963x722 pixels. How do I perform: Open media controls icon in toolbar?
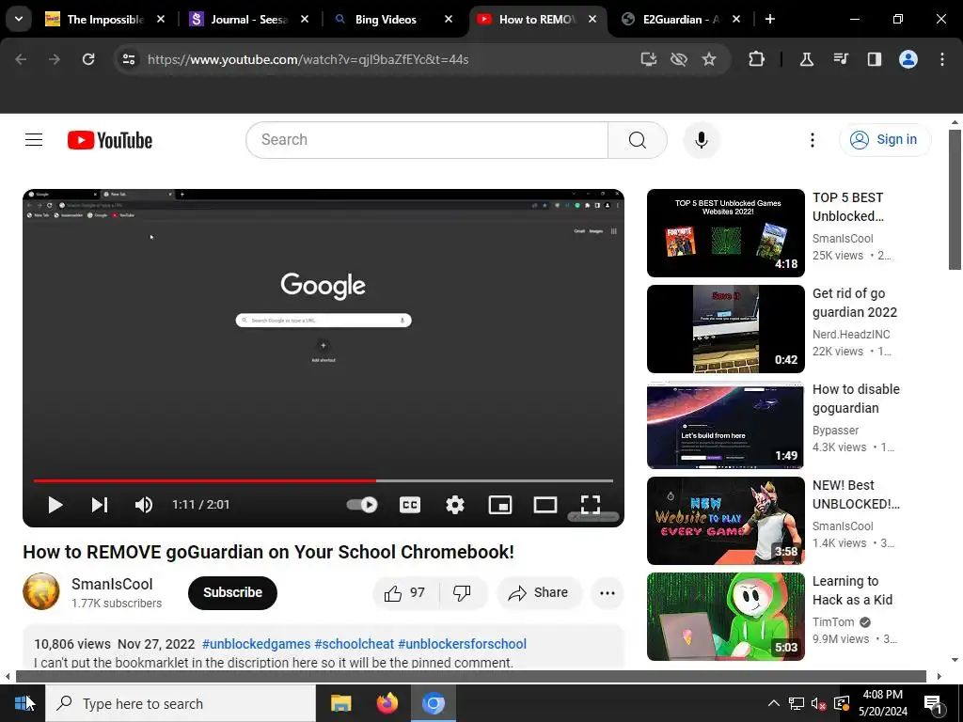pyautogui.click(x=841, y=59)
